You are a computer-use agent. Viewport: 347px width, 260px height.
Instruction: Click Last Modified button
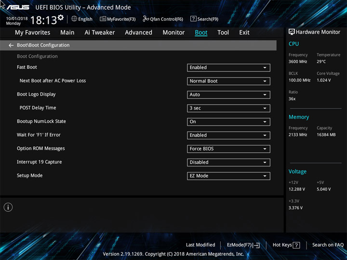(x=200, y=245)
